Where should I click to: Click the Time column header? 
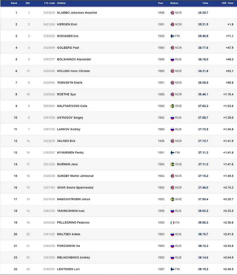[x=205, y=3]
